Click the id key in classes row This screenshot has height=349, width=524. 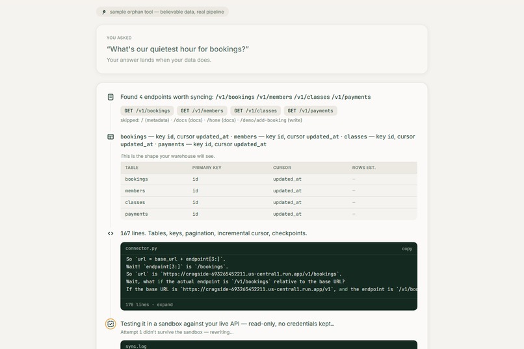click(195, 203)
